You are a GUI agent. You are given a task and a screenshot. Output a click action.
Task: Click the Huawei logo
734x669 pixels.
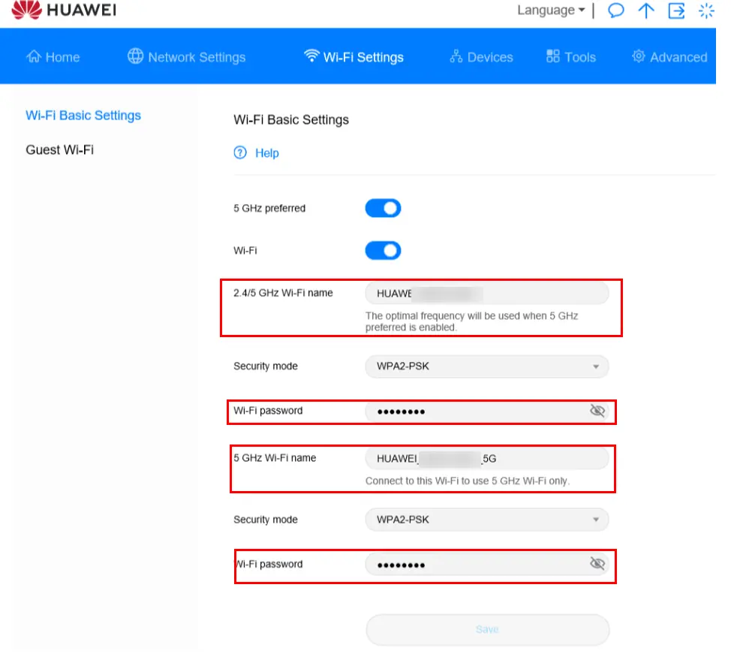[64, 10]
